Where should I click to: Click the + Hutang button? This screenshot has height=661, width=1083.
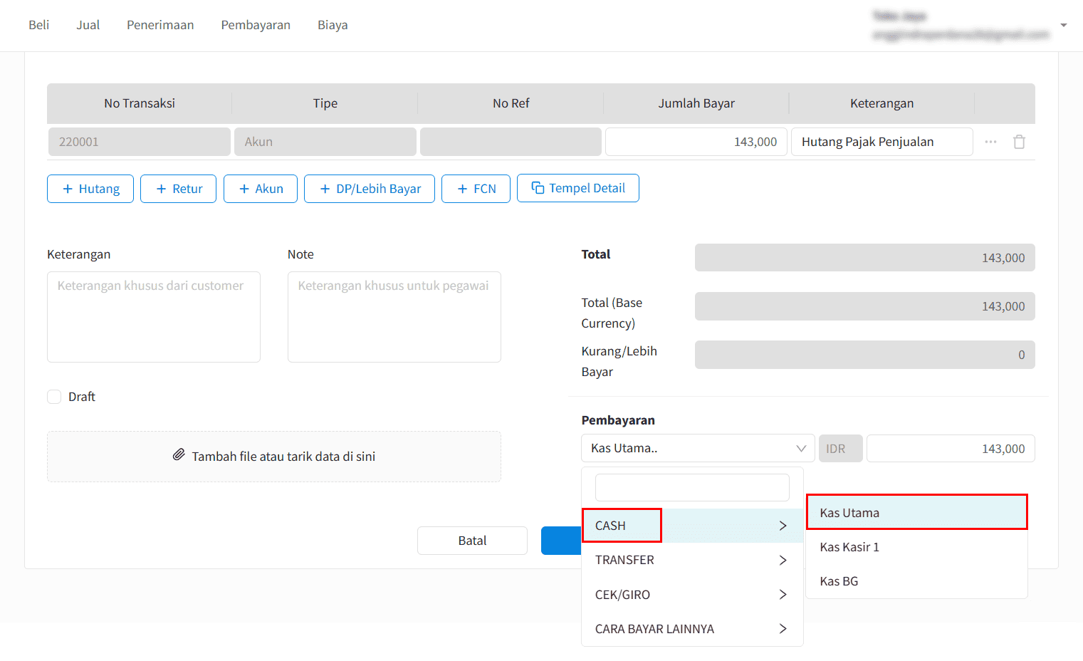coord(90,189)
